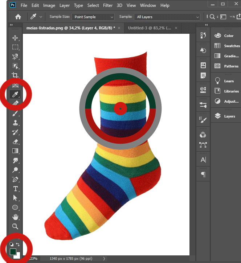Select the Horizontal Type tool
This screenshot has height=263, width=241.
pos(15,189)
